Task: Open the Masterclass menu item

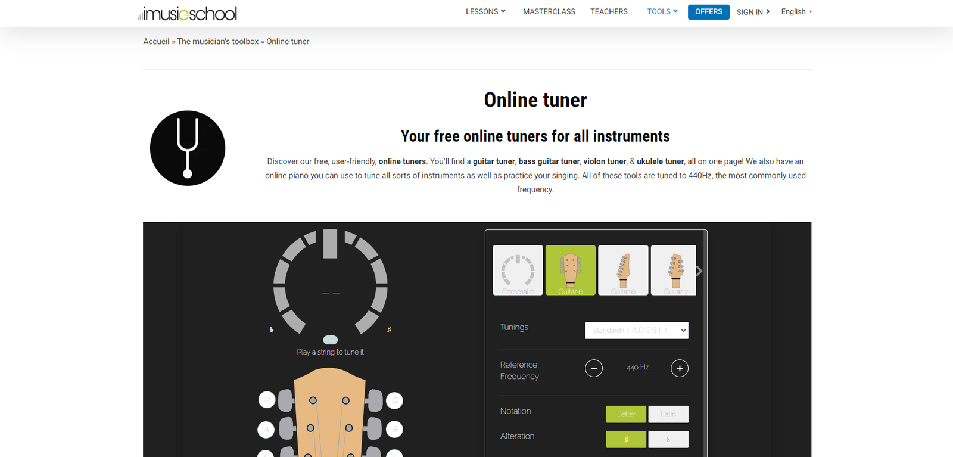Action: click(549, 11)
